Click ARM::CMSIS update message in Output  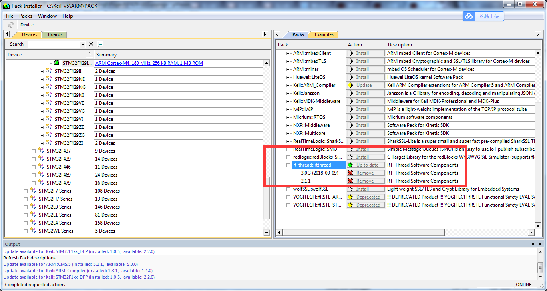(70, 264)
